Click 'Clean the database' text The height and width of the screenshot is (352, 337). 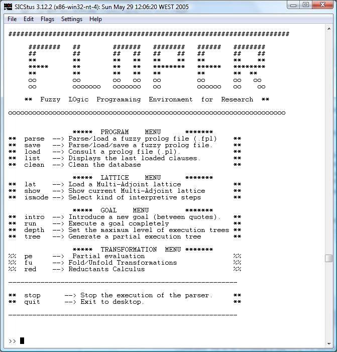[x=104, y=165]
